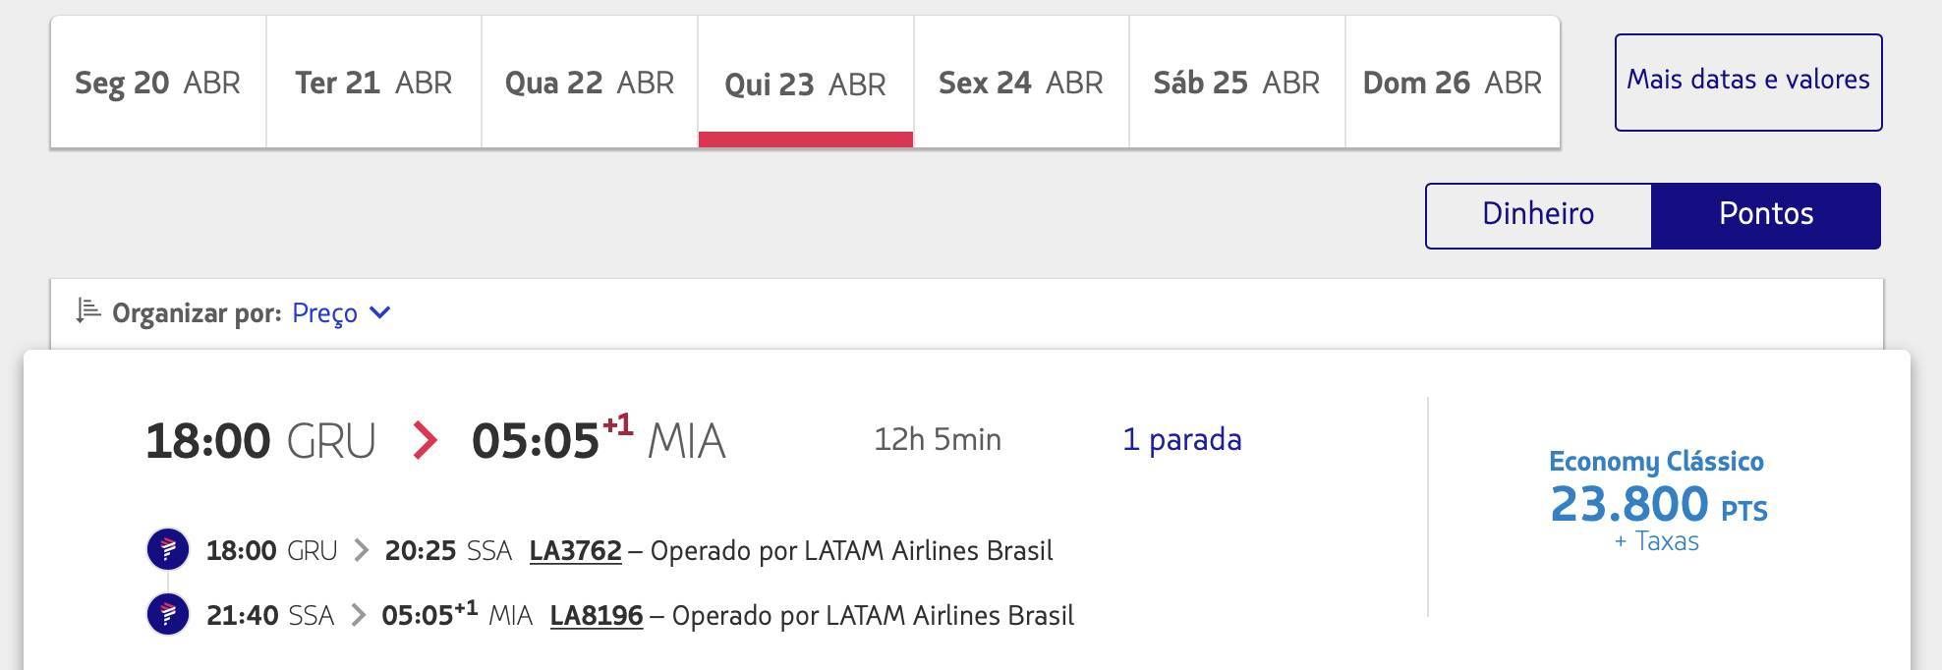Select the Dom 26 ABR date tab

pyautogui.click(x=1453, y=83)
